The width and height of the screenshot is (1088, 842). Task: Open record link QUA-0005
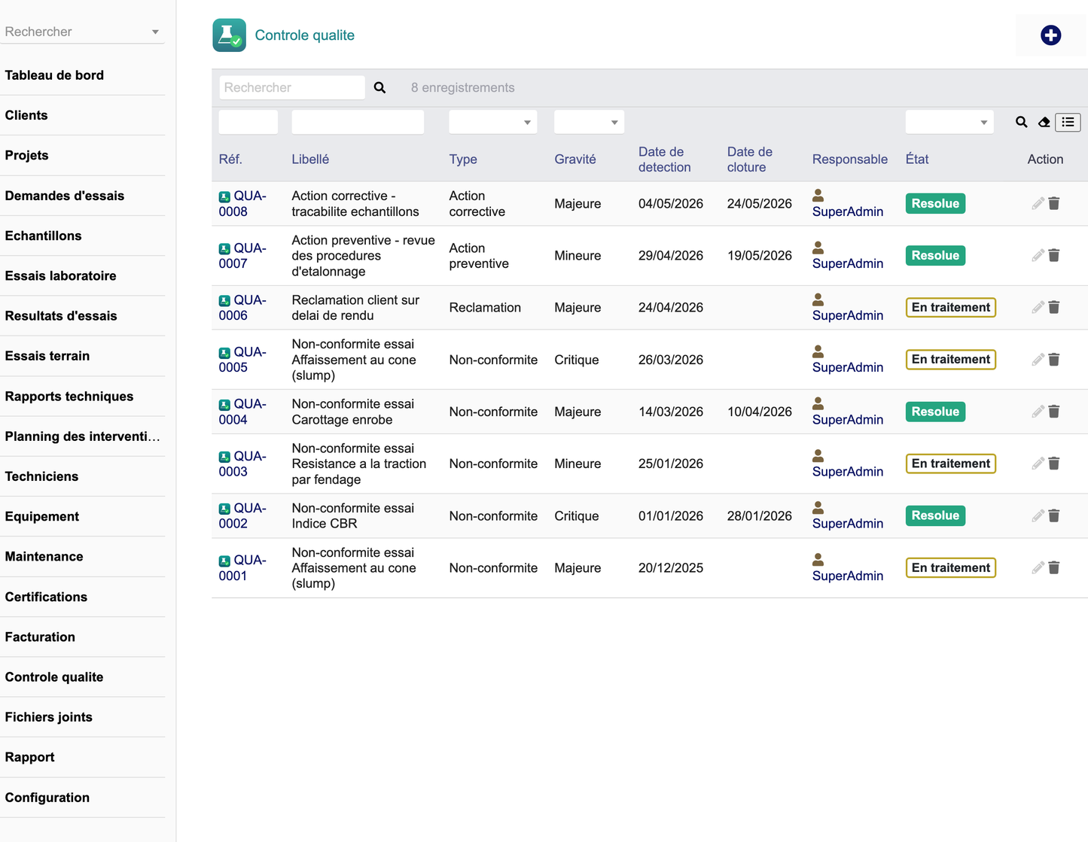tap(242, 360)
